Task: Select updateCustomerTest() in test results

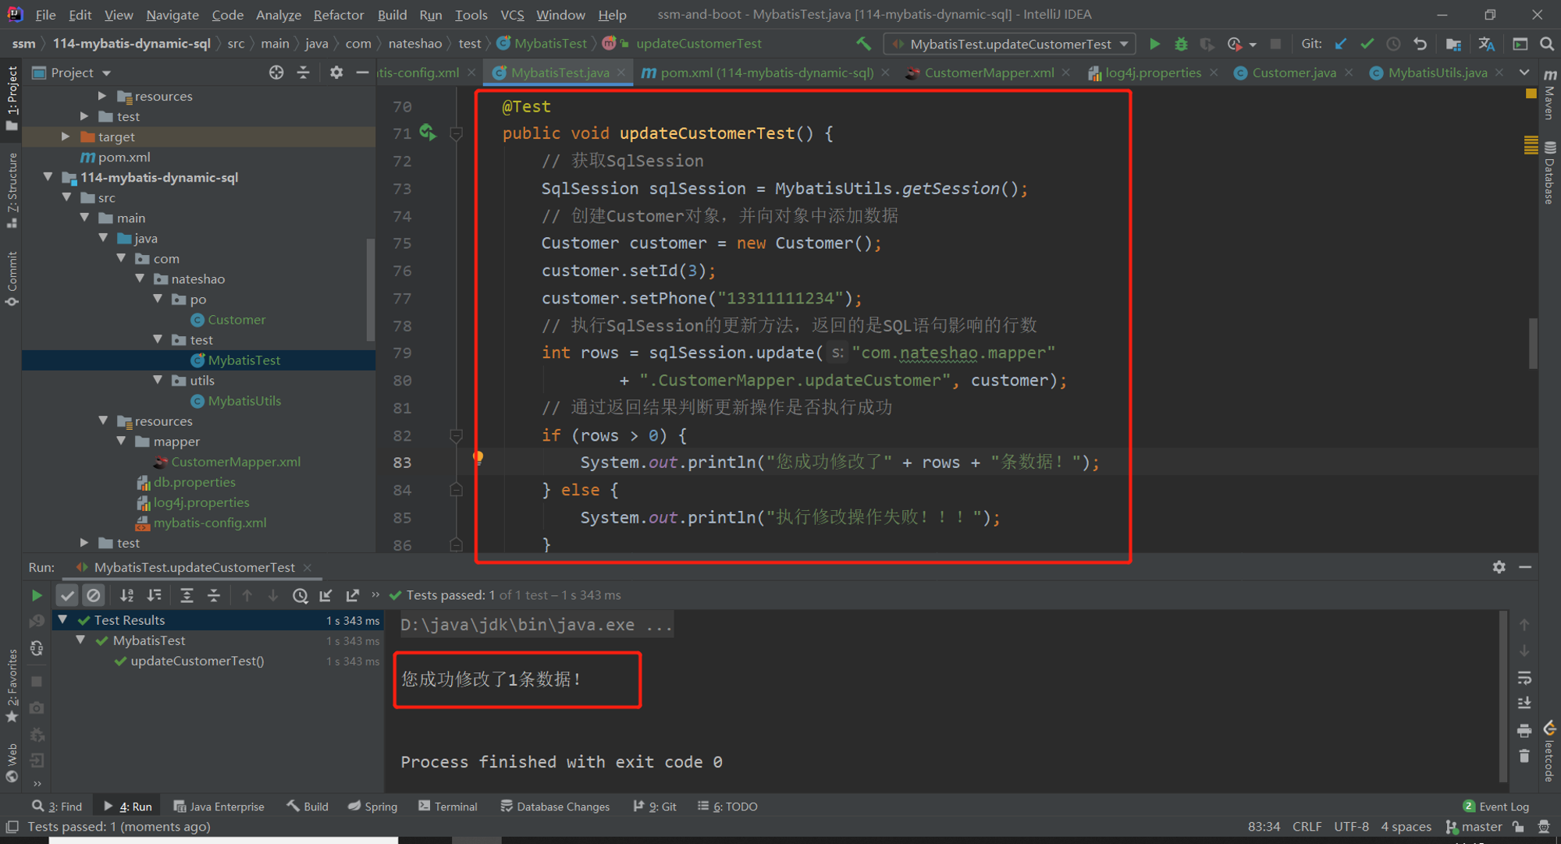Action: 197,661
